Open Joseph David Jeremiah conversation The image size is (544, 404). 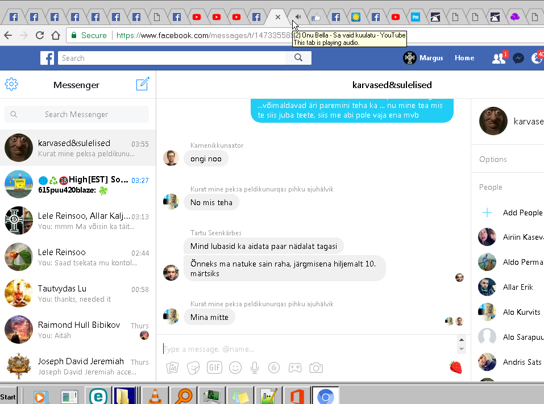[x=78, y=366]
